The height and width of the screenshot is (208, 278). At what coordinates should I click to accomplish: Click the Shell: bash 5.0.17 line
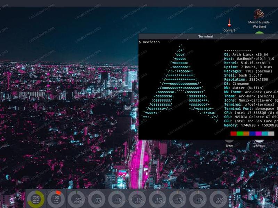coord(243,75)
